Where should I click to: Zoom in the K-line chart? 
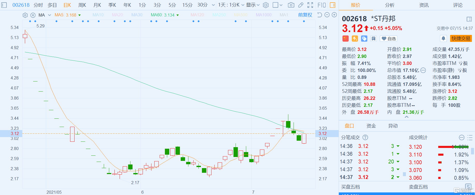[334, 15]
